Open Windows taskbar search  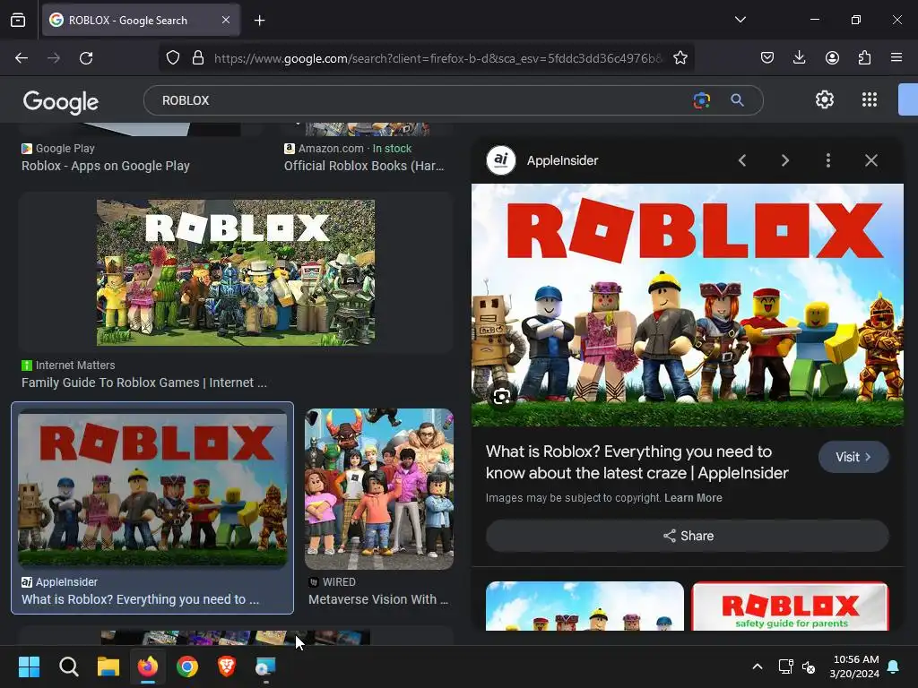click(68, 666)
